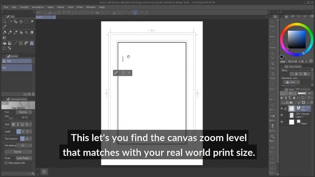Hide Layer 1 via eye icon
315x177 pixels.
point(282,115)
